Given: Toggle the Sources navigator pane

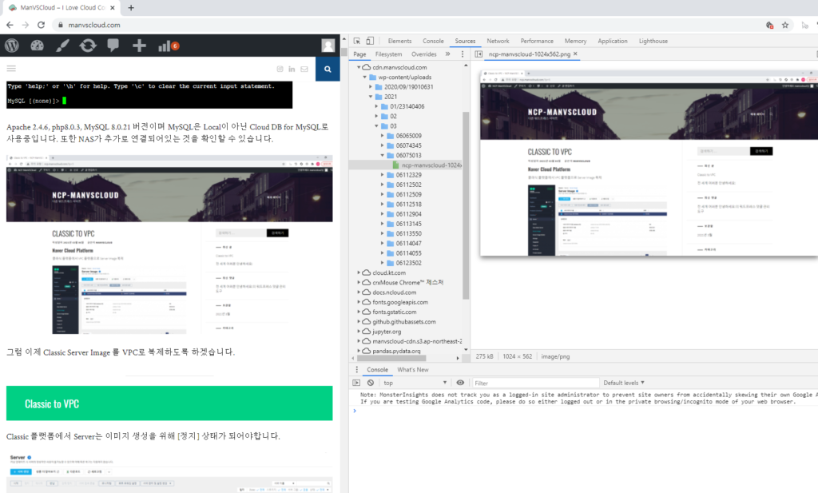Looking at the screenshot, I should pos(478,54).
